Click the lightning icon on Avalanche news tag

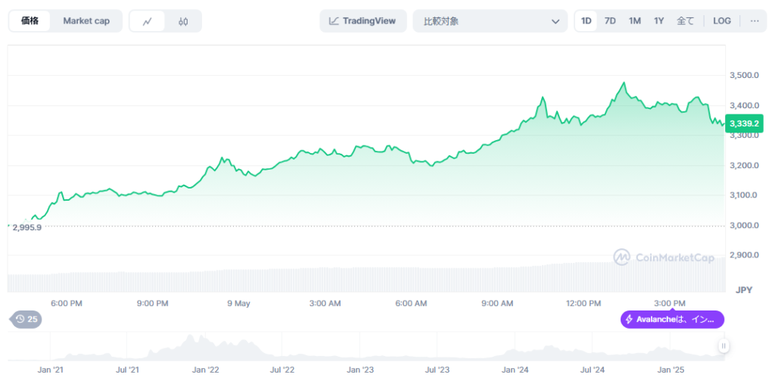(629, 320)
